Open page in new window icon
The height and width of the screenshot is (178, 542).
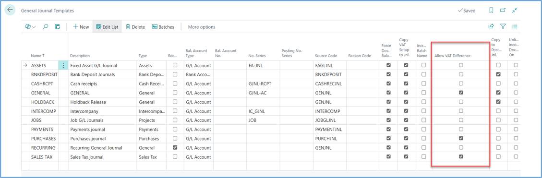[503, 11]
